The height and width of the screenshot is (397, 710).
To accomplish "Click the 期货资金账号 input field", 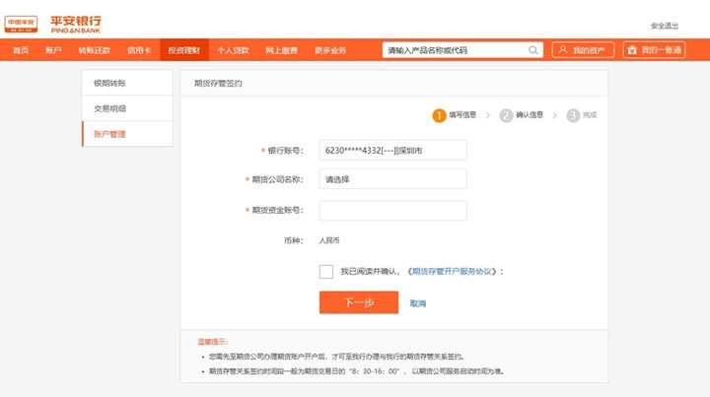I will tap(392, 211).
